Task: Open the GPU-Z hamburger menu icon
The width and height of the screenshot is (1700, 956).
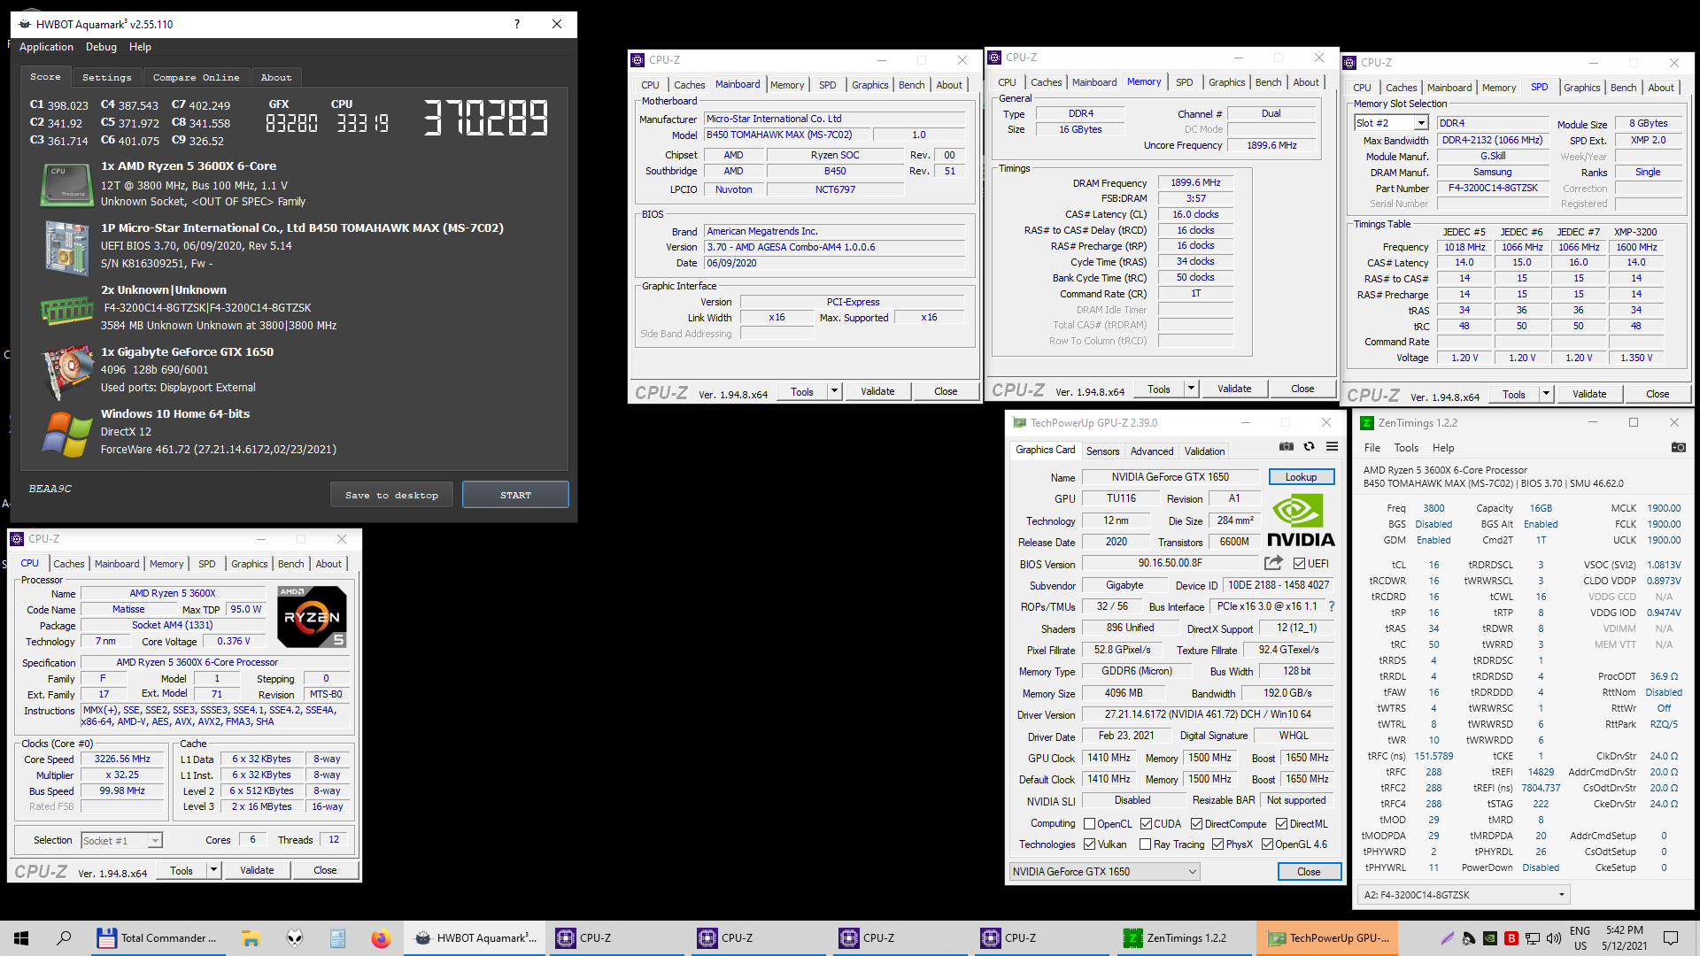Action: (1332, 447)
